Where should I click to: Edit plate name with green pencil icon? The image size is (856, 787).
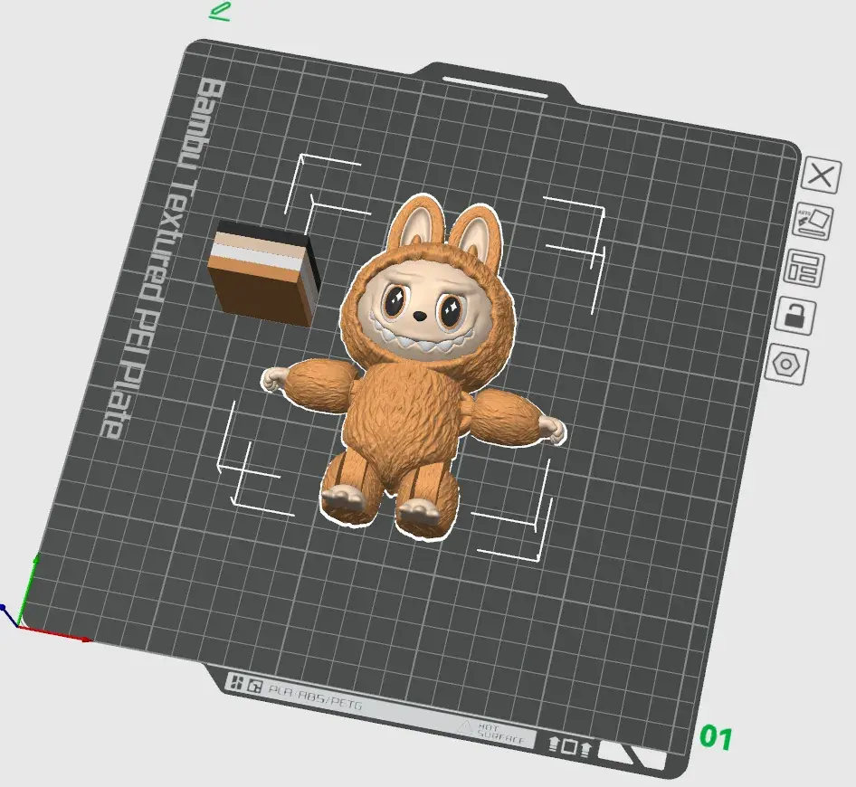click(x=218, y=12)
